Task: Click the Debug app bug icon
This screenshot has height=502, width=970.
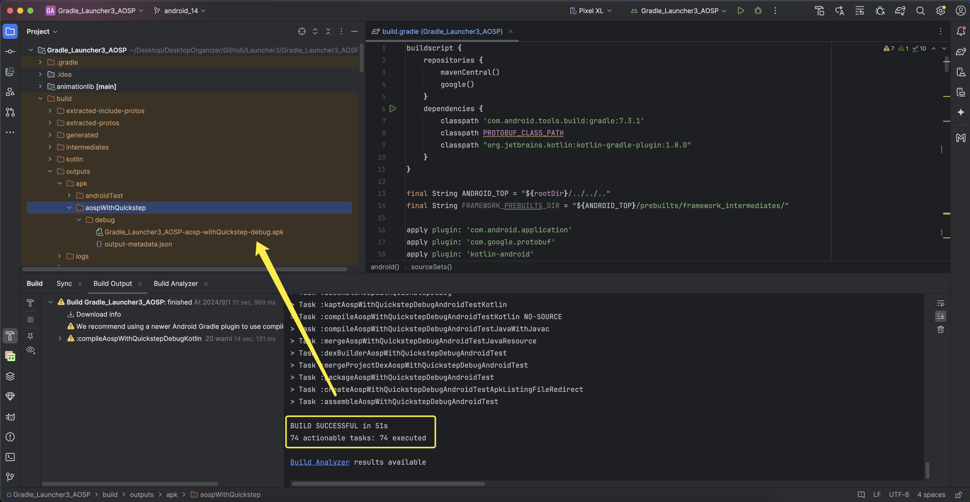Action: point(758,11)
